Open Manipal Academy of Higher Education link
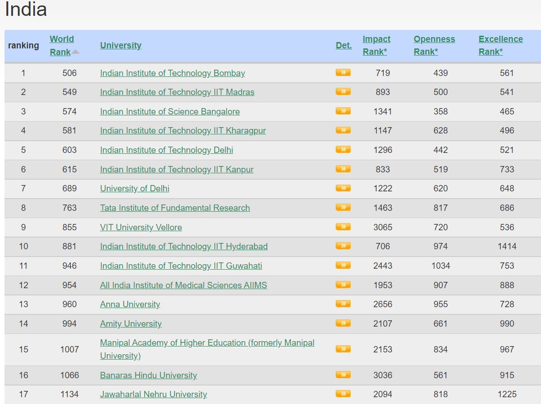Screen dimensions: 541x404 pyautogui.click(x=207, y=349)
